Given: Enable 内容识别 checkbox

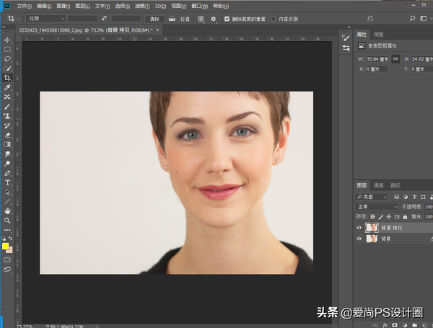Looking at the screenshot, I should pyautogui.click(x=274, y=18).
